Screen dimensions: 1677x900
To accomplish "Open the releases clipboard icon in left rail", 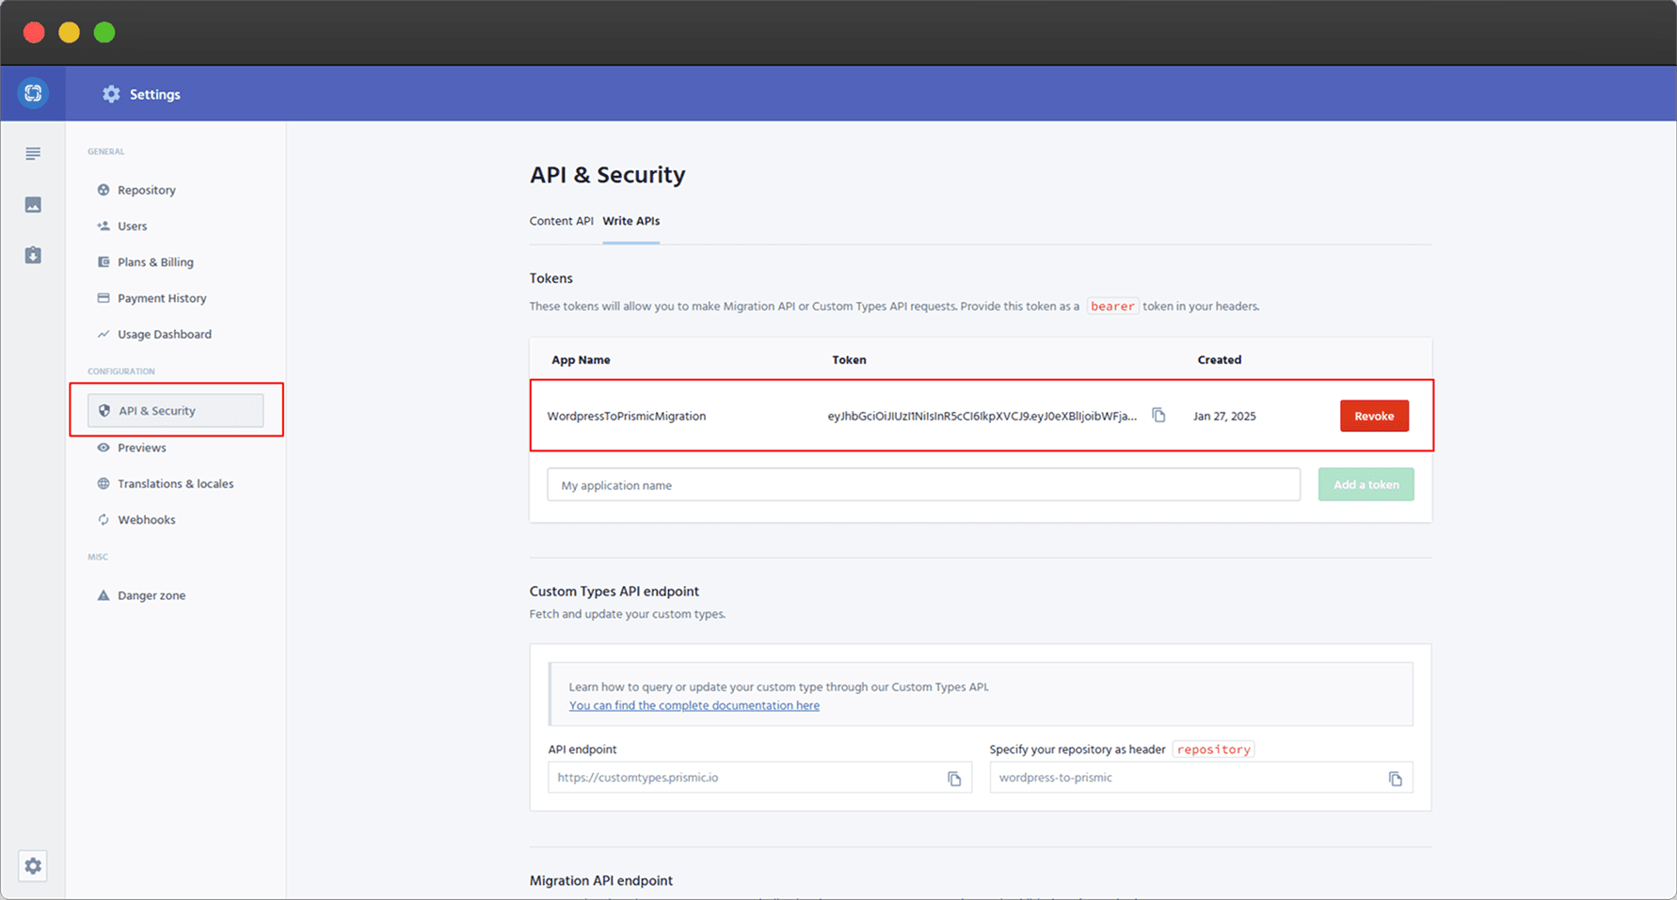I will pyautogui.click(x=33, y=255).
